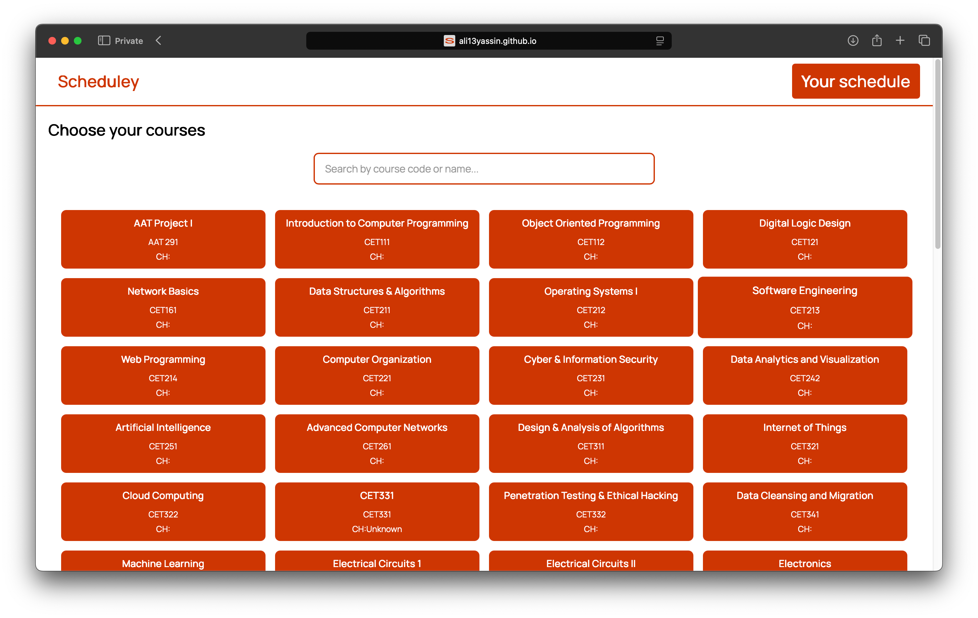Screen dimensions: 978x618
Task: Select the Internet of Things card
Action: coord(804,443)
